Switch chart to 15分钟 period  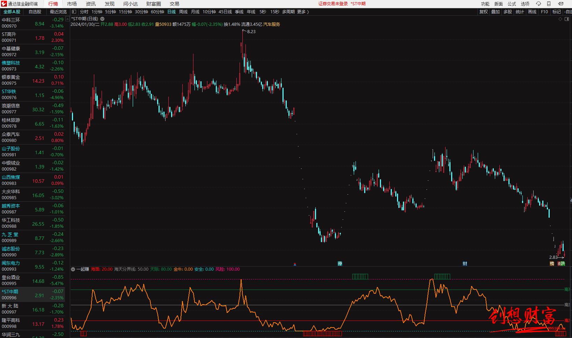pyautogui.click(x=125, y=12)
